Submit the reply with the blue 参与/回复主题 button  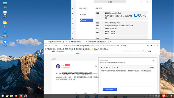point(110,89)
